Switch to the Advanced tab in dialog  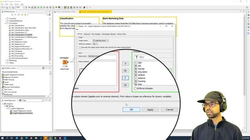(x=87, y=34)
